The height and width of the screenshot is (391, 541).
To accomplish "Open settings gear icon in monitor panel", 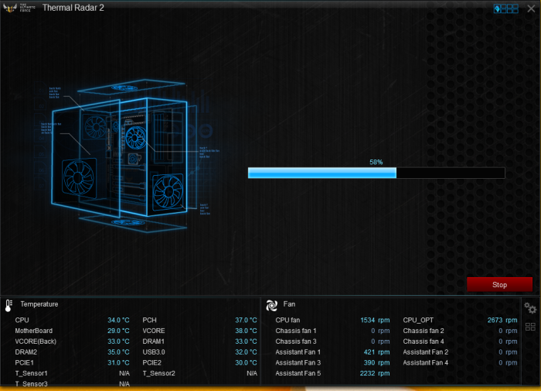I will [530, 307].
